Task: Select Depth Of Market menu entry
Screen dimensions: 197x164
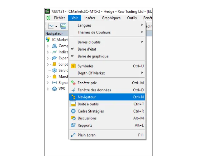Action: (x=107, y=73)
